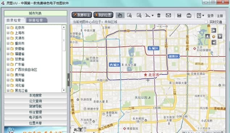Open the 标注管理 panel
This screenshot has width=230, height=133.
click(x=35, y=112)
